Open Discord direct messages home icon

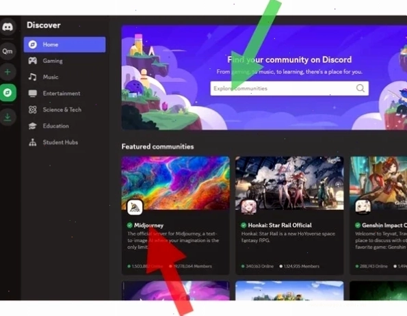(8, 27)
